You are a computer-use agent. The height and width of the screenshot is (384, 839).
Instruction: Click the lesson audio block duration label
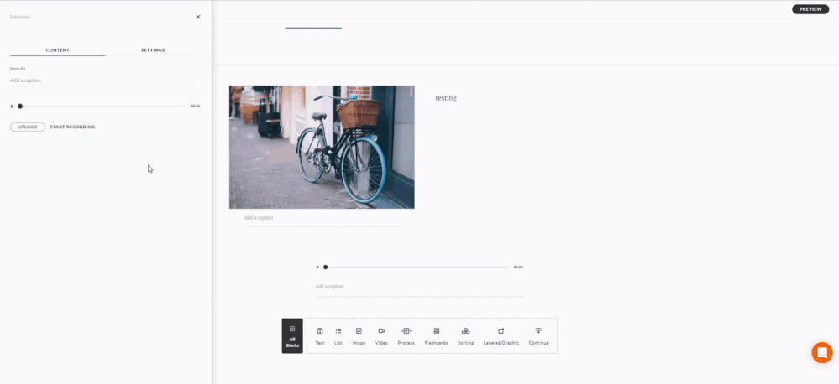(518, 267)
